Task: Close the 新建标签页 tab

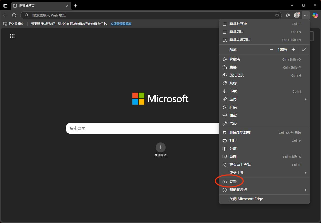Action: [67, 6]
